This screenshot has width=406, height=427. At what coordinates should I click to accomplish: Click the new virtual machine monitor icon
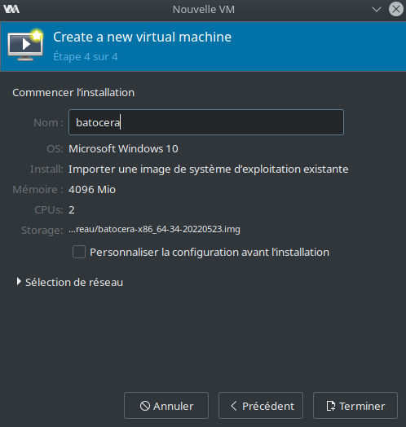point(25,45)
